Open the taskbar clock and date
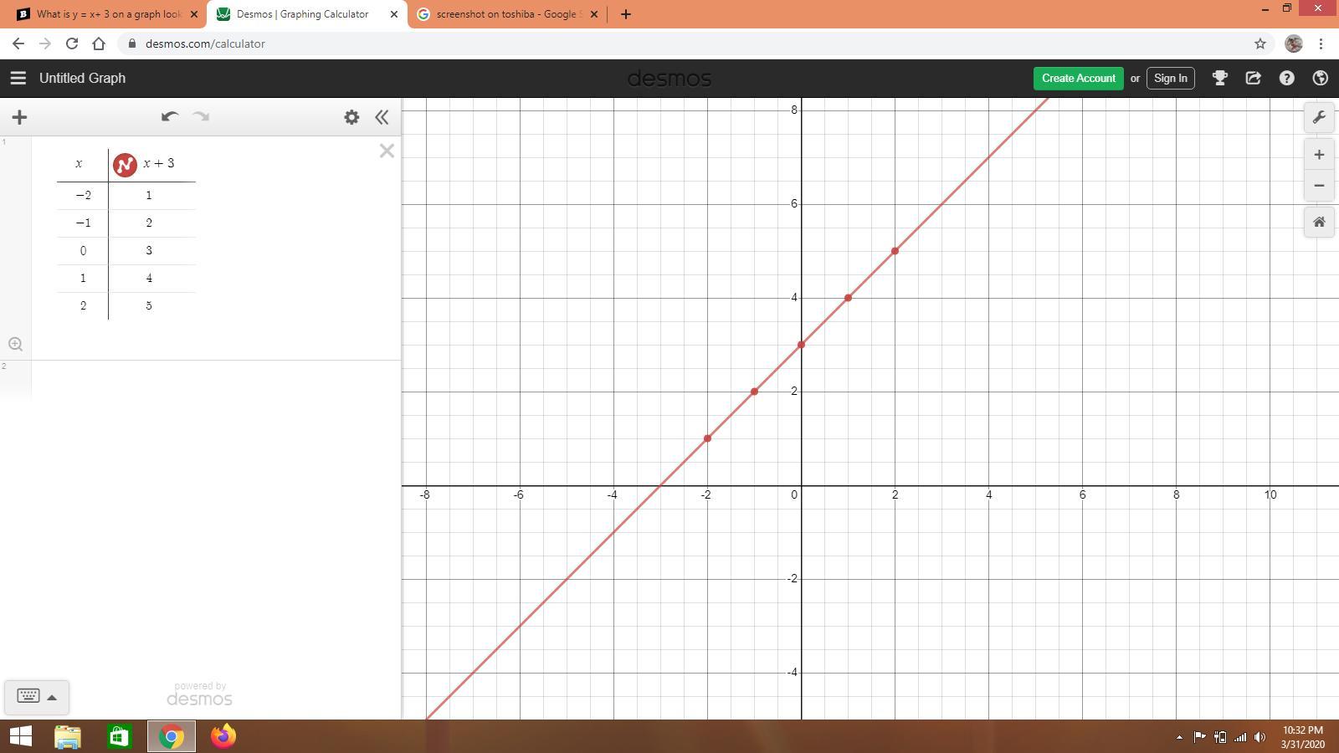The image size is (1339, 753). pyautogui.click(x=1302, y=737)
